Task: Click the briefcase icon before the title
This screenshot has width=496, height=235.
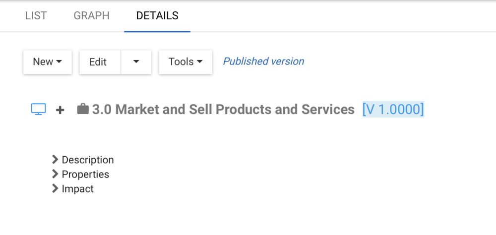Action: click(83, 109)
